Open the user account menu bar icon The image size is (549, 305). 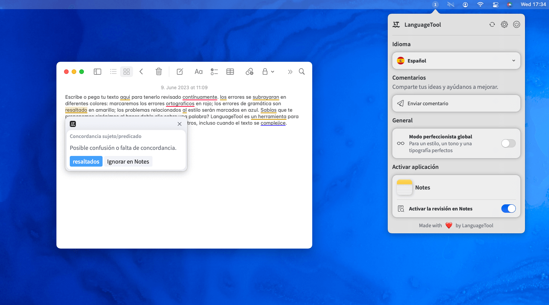click(466, 5)
